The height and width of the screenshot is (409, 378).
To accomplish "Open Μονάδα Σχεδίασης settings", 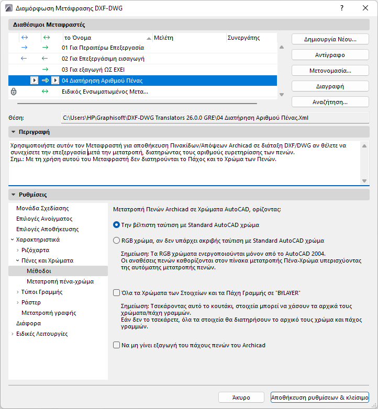I will tap(42, 208).
